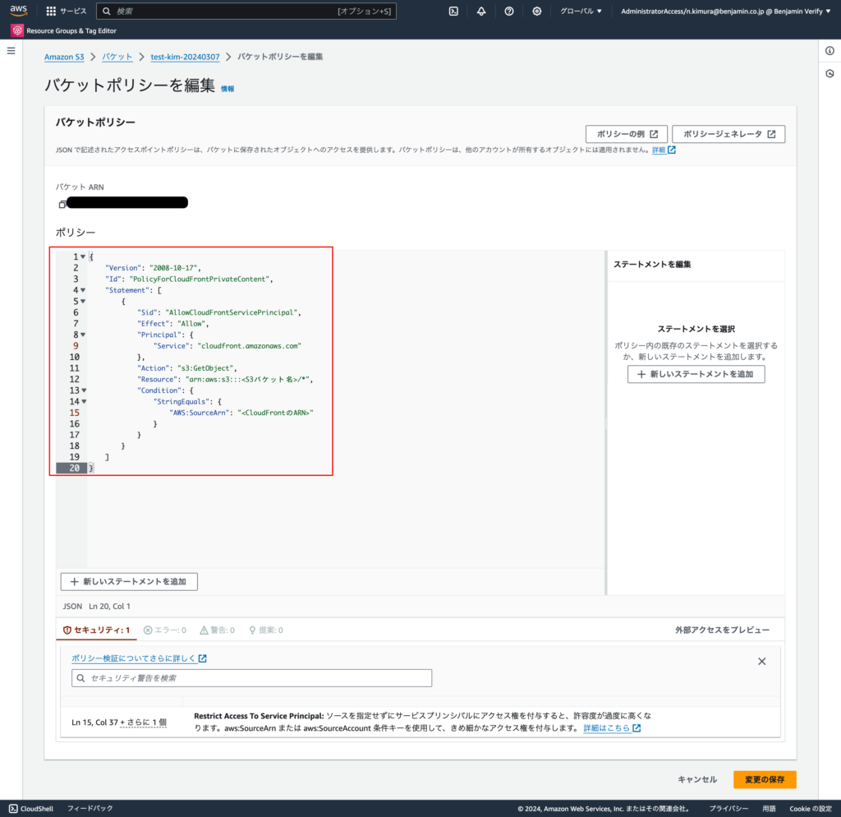Go to バケット breadcrumb link
Screen dimensions: 841x817
pyautogui.click(x=117, y=57)
